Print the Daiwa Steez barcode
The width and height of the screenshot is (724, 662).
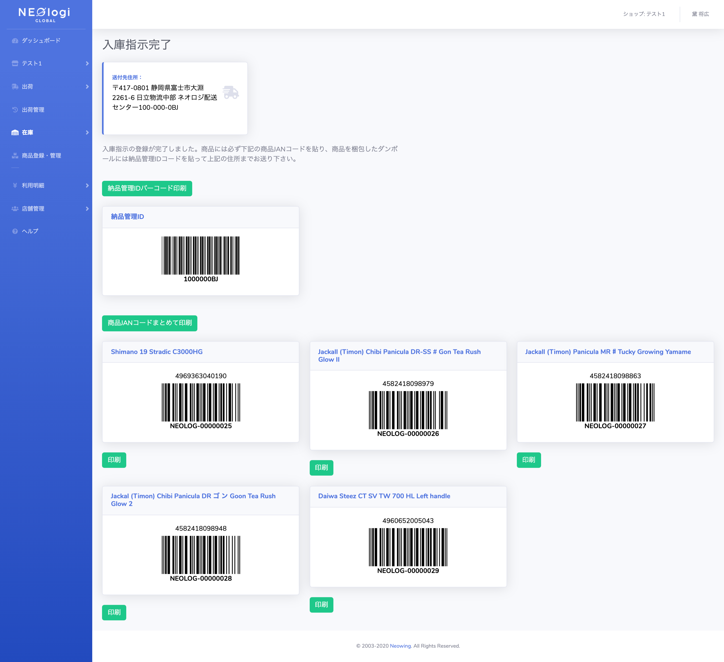click(x=321, y=605)
